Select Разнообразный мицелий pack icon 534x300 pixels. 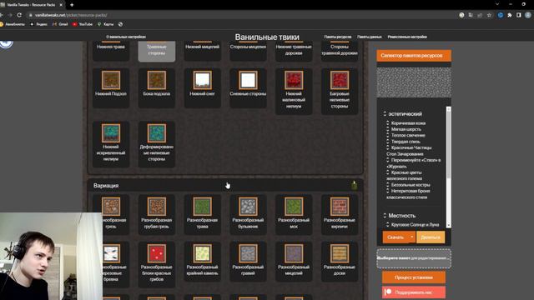tap(294, 253)
